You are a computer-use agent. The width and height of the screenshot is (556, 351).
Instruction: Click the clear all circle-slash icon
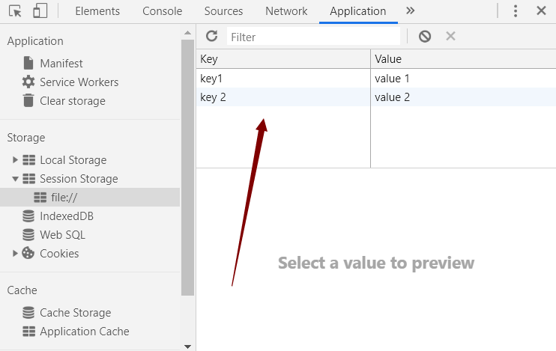425,36
